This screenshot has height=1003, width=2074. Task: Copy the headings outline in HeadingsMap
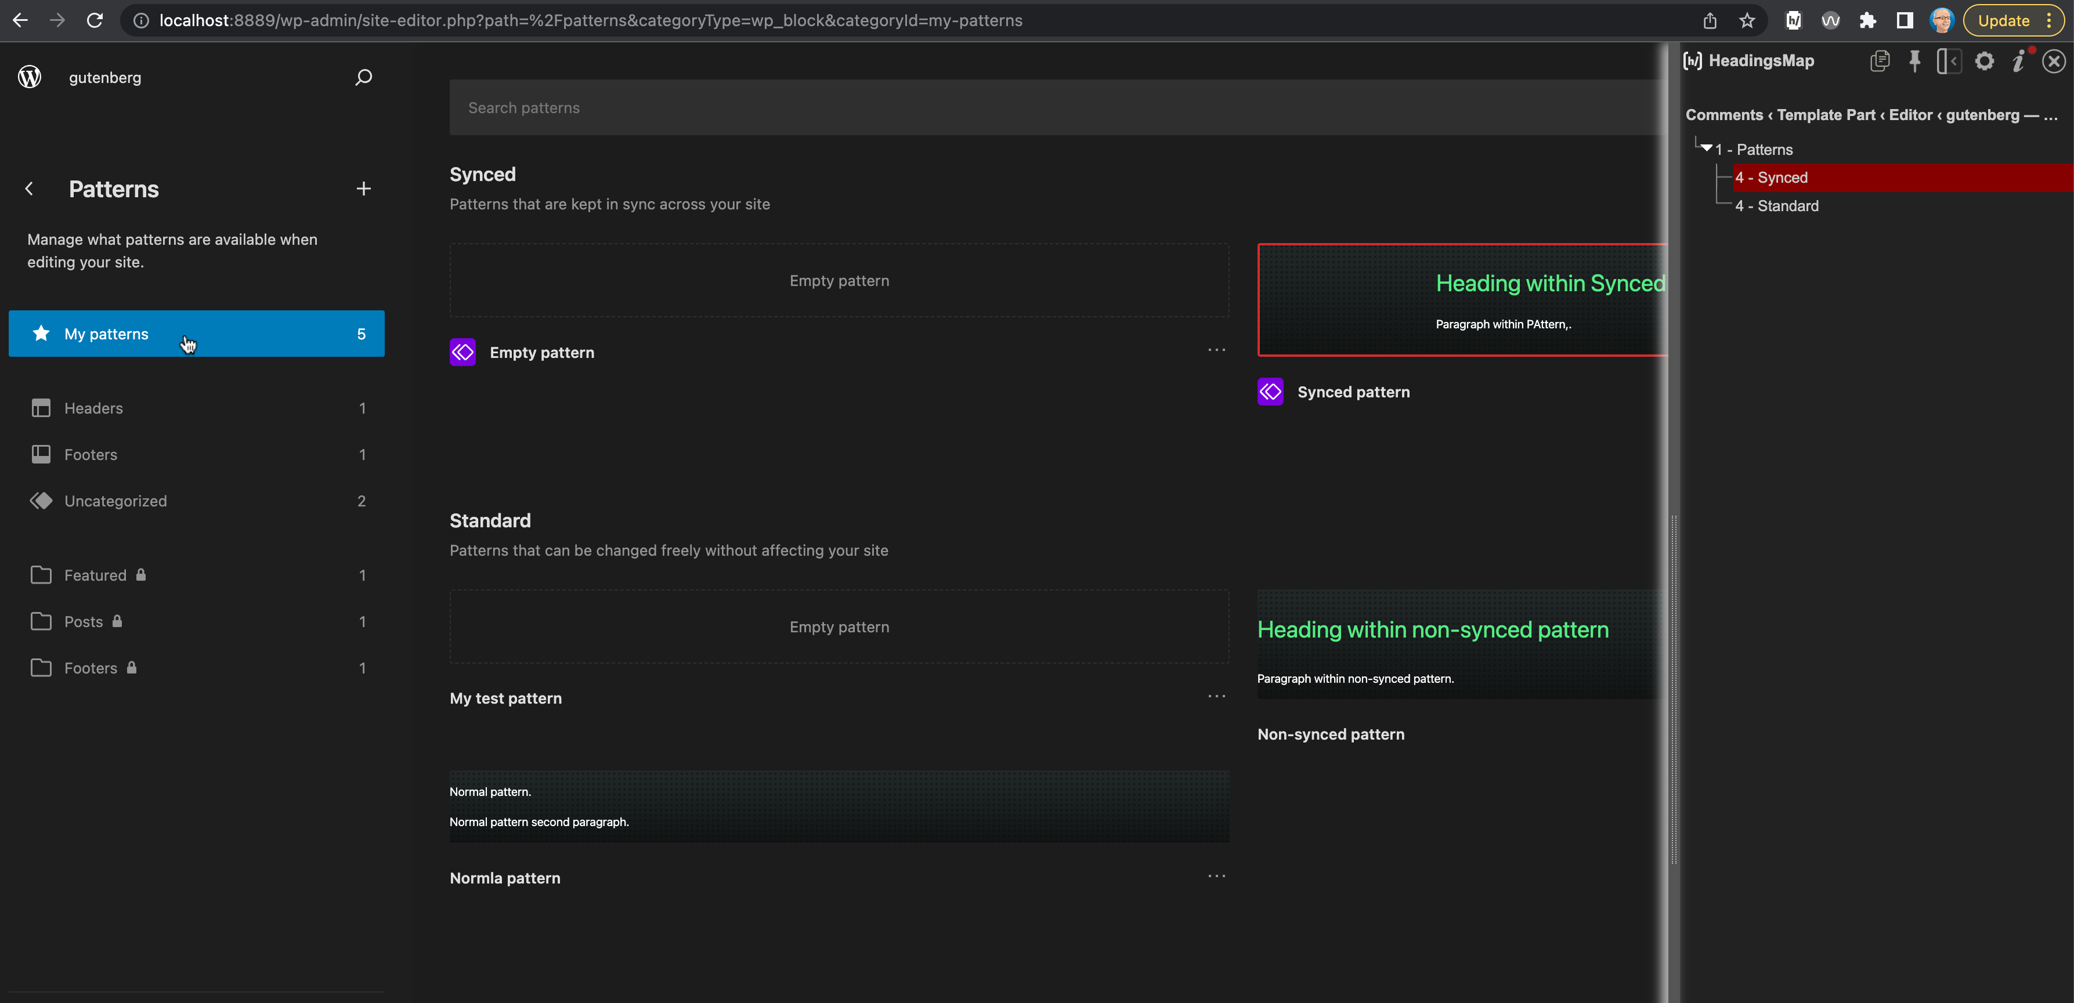pyautogui.click(x=1880, y=61)
